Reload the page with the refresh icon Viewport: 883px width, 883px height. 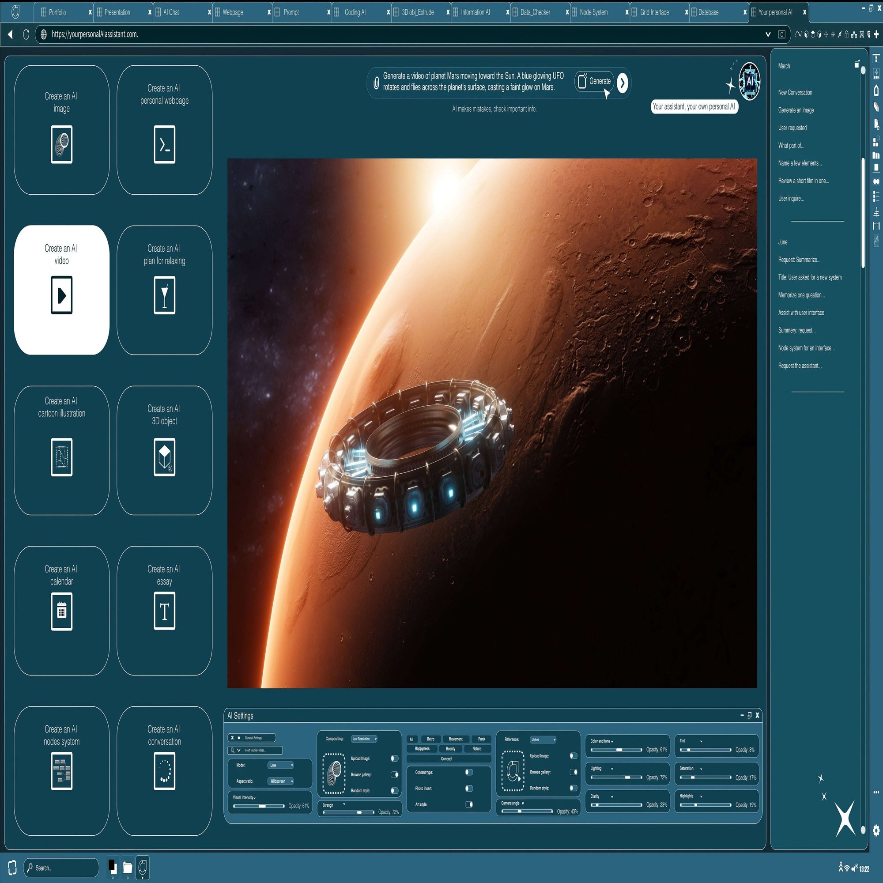(x=26, y=34)
